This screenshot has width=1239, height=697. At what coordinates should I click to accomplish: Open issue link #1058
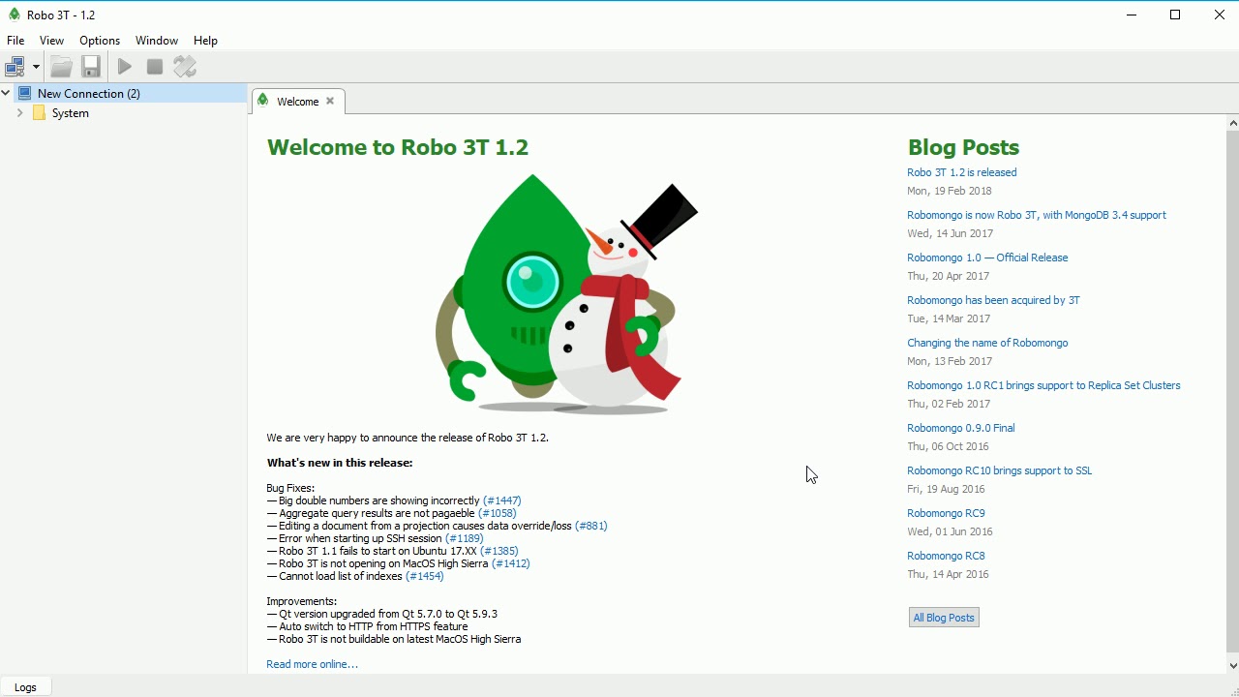click(498, 513)
